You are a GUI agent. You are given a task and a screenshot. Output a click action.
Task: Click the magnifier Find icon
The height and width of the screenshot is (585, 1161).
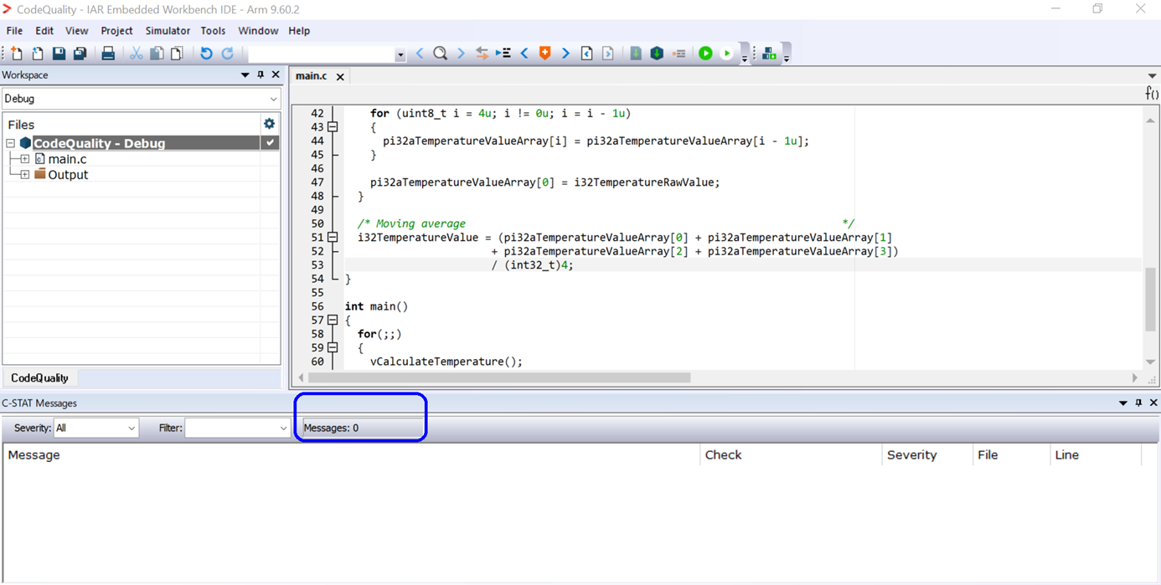pyautogui.click(x=440, y=54)
